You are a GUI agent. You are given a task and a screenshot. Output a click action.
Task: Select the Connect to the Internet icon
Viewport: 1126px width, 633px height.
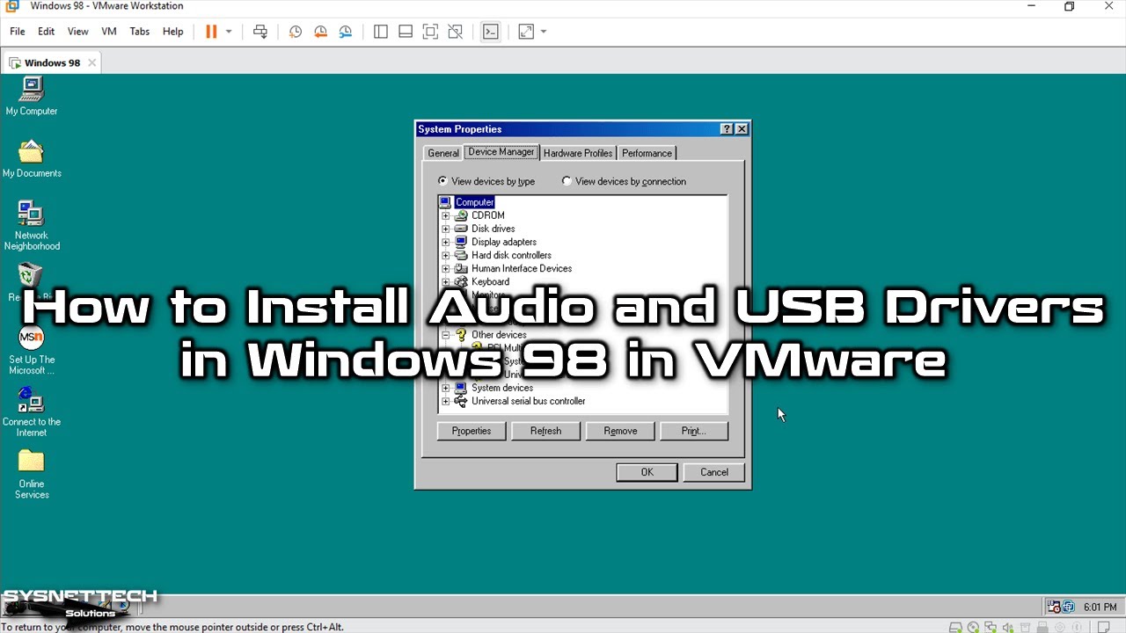[32, 412]
